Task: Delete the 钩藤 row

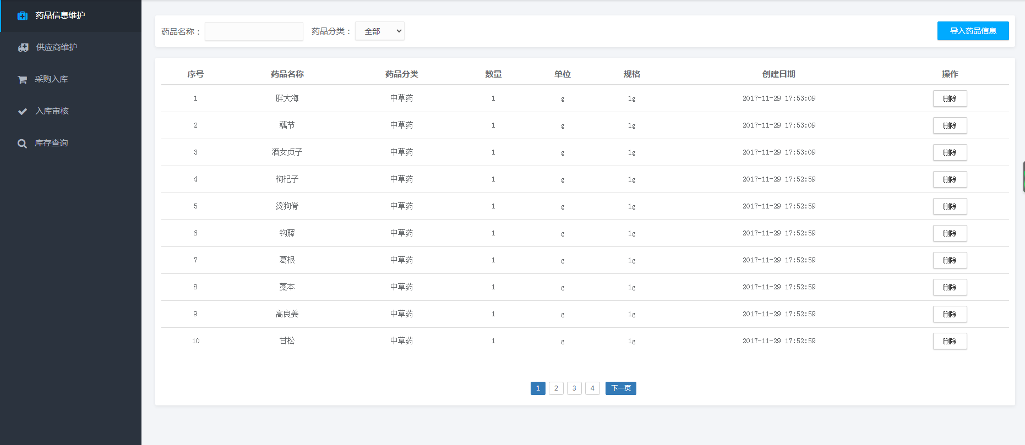Action: coord(950,233)
